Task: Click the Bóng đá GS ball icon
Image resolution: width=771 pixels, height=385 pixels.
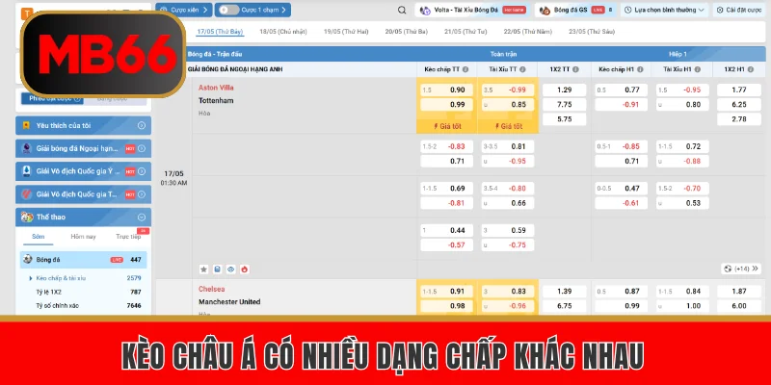Action: coord(545,11)
